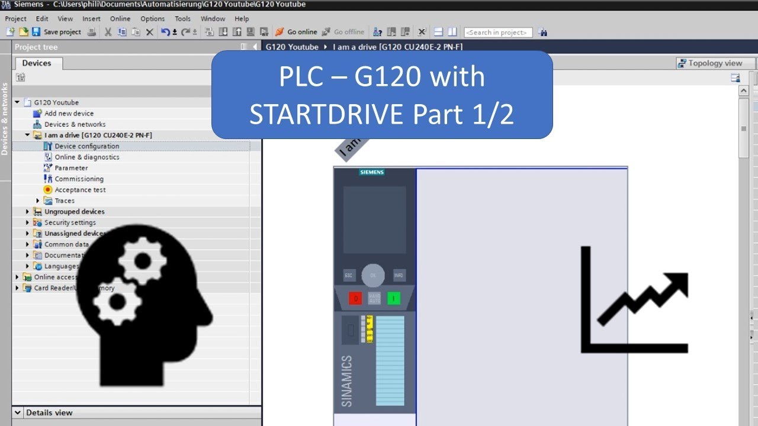Image resolution: width=758 pixels, height=426 pixels.
Task: Expand the Traces folder
Action: click(38, 201)
